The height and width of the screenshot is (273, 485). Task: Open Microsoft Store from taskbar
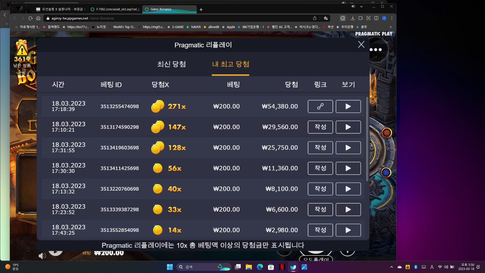click(x=271, y=267)
